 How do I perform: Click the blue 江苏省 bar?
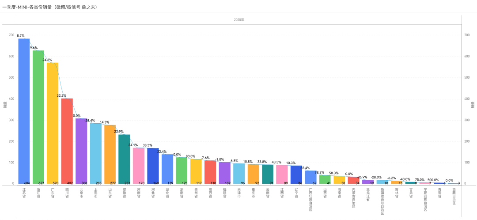tap(24, 110)
